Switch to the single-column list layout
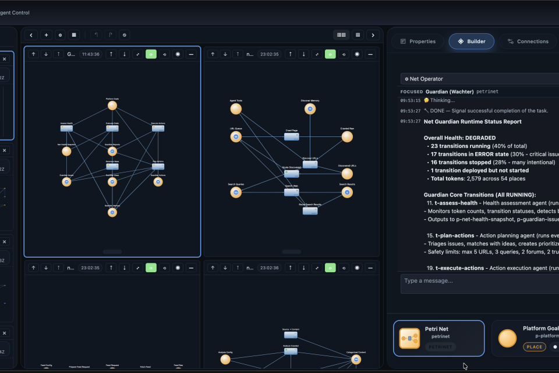 tap(358, 35)
